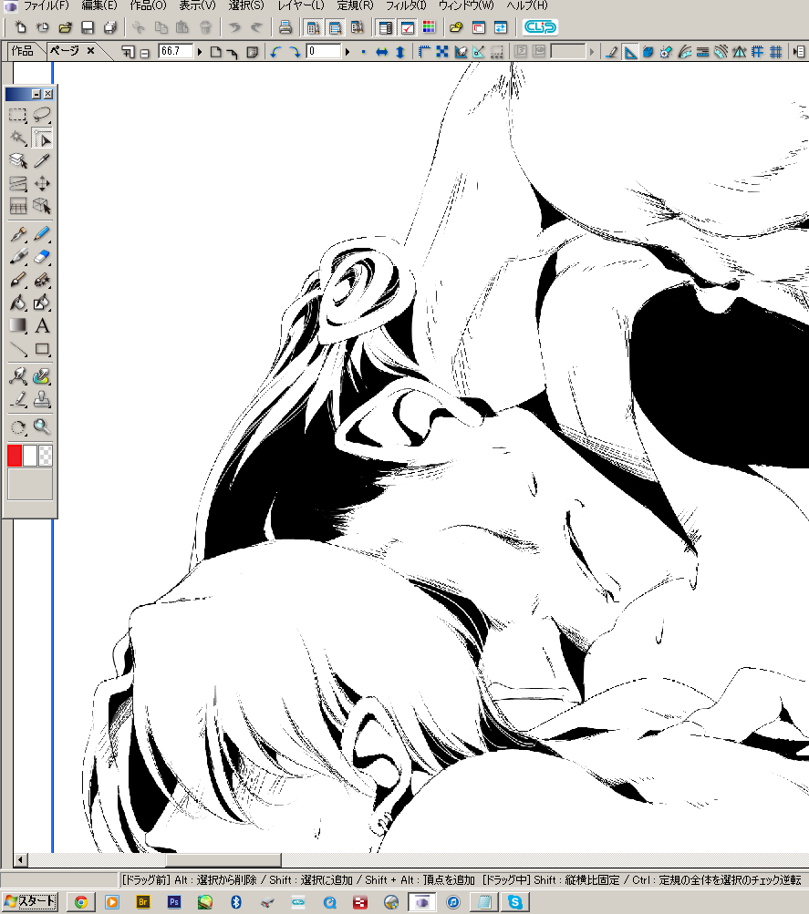Select the Rectangle shape tool
Viewport: 809px width, 914px height.
tap(42, 349)
